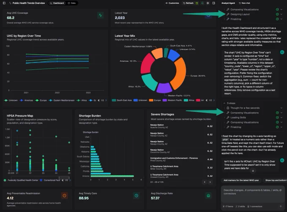Click the purple Western Pacific donut segment
The width and height of the screenshot is (287, 212).
[164, 88]
